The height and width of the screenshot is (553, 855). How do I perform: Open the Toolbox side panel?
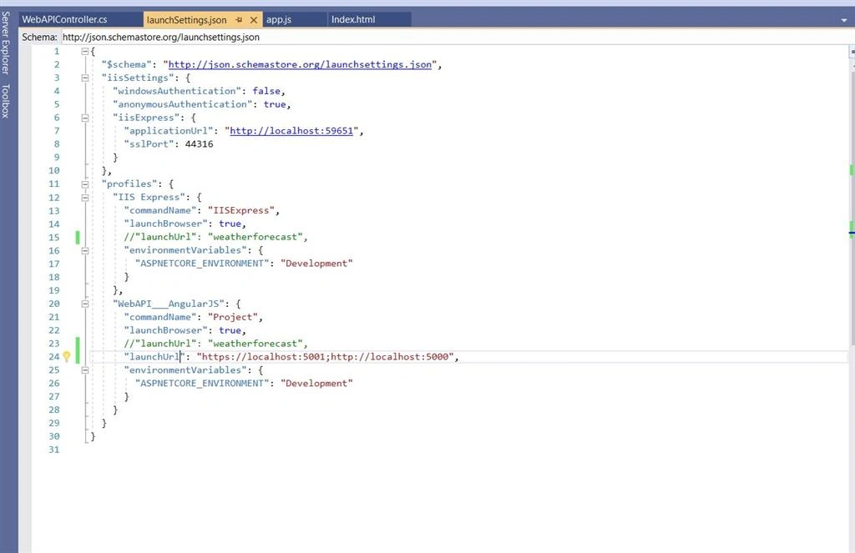[x=6, y=101]
